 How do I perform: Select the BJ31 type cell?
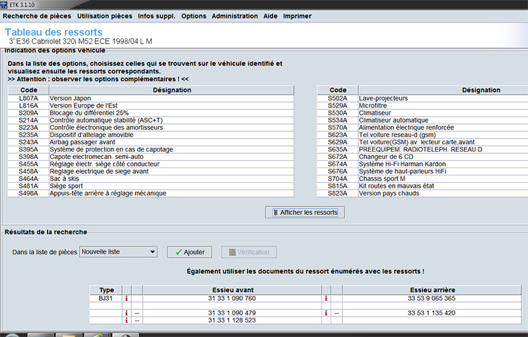pos(106,298)
